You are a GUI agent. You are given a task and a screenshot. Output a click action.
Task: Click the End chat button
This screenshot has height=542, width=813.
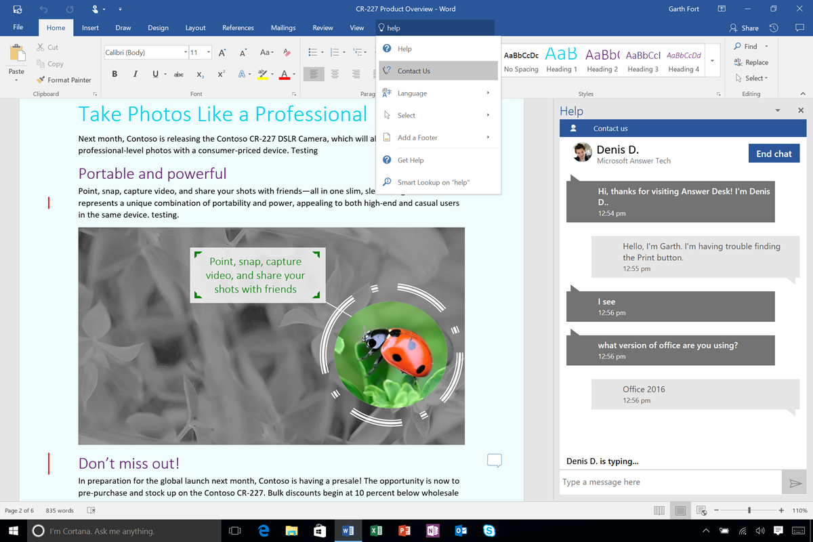click(x=774, y=153)
